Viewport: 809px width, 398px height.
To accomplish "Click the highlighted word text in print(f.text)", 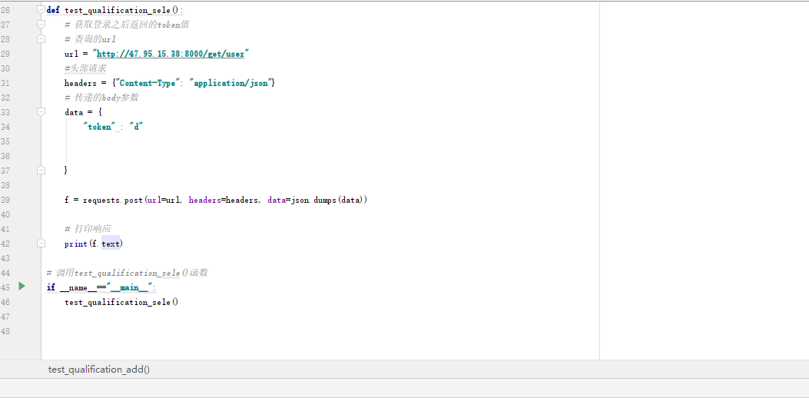I will 111,244.
